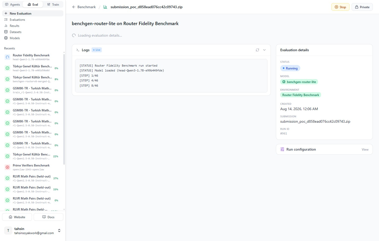
Task: Open the Models page
Action: click(33, 38)
